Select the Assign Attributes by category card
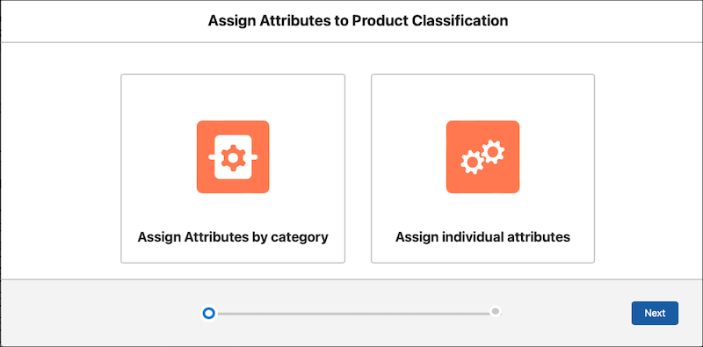The height and width of the screenshot is (347, 703). [233, 169]
